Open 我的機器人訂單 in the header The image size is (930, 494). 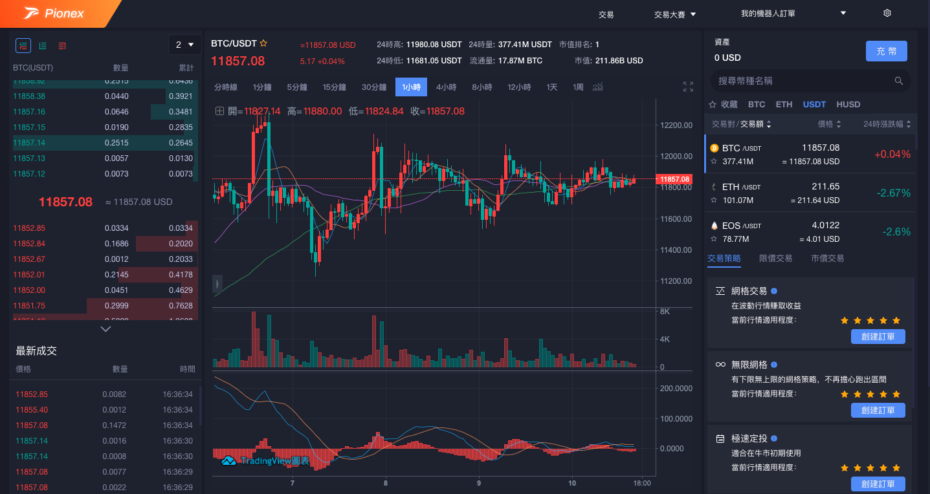768,14
